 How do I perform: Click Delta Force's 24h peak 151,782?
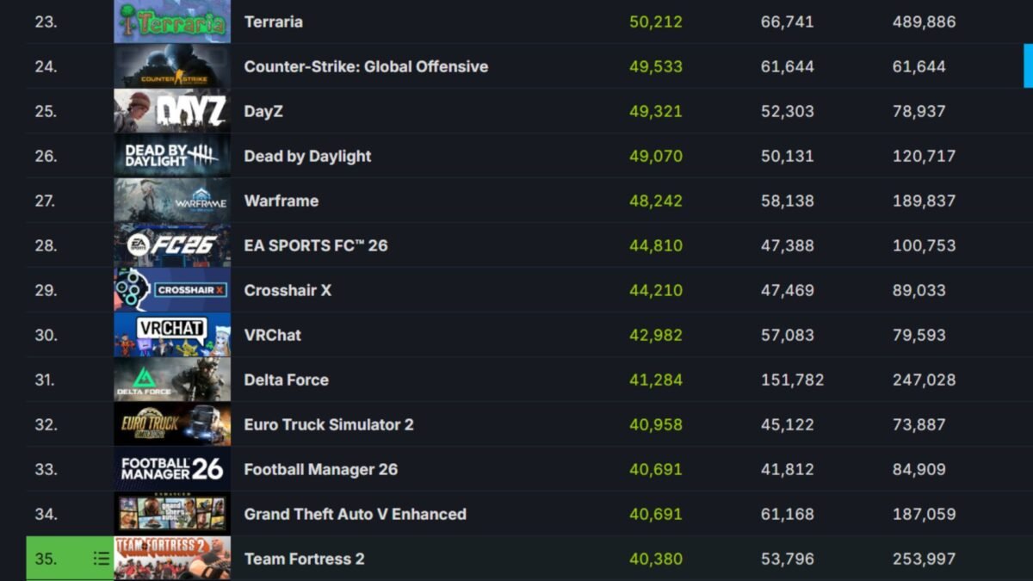click(793, 380)
